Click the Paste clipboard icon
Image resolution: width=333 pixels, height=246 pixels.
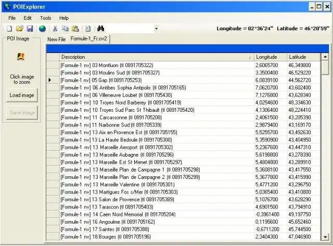tap(75, 29)
